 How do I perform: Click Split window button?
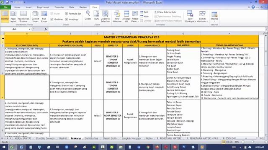tap(144, 12)
